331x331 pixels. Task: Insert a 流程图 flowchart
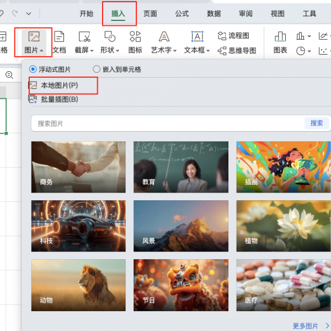click(x=233, y=36)
